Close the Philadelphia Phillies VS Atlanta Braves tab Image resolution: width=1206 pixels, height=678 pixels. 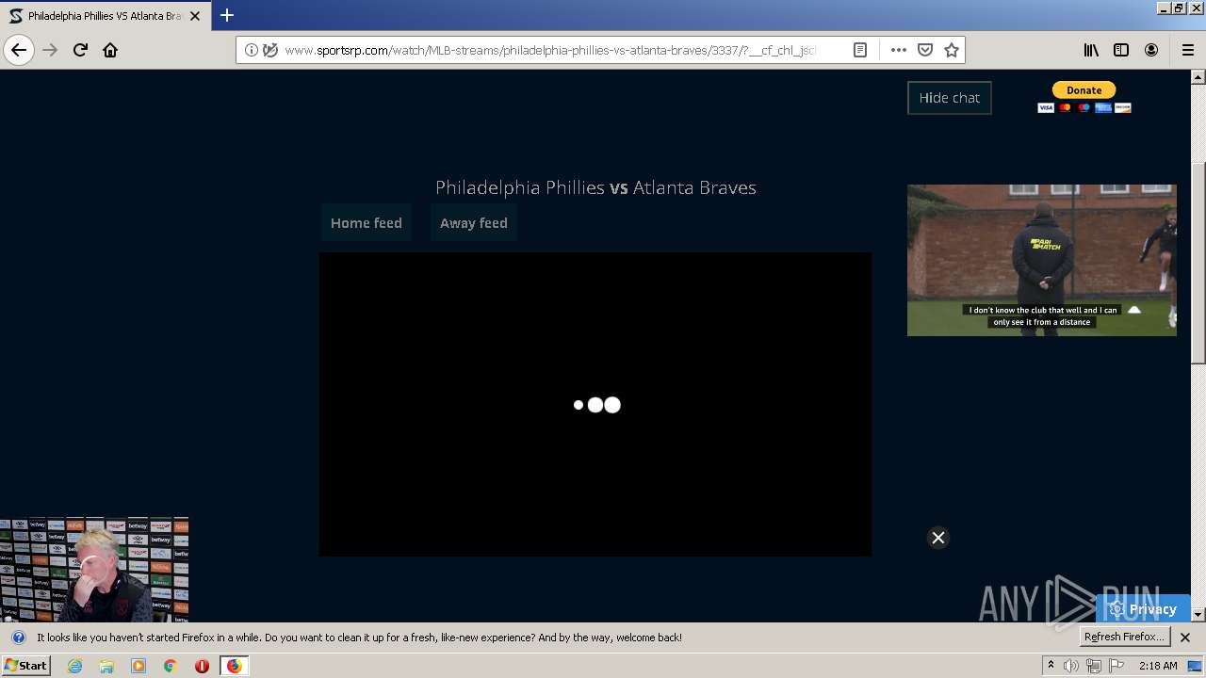[195, 16]
